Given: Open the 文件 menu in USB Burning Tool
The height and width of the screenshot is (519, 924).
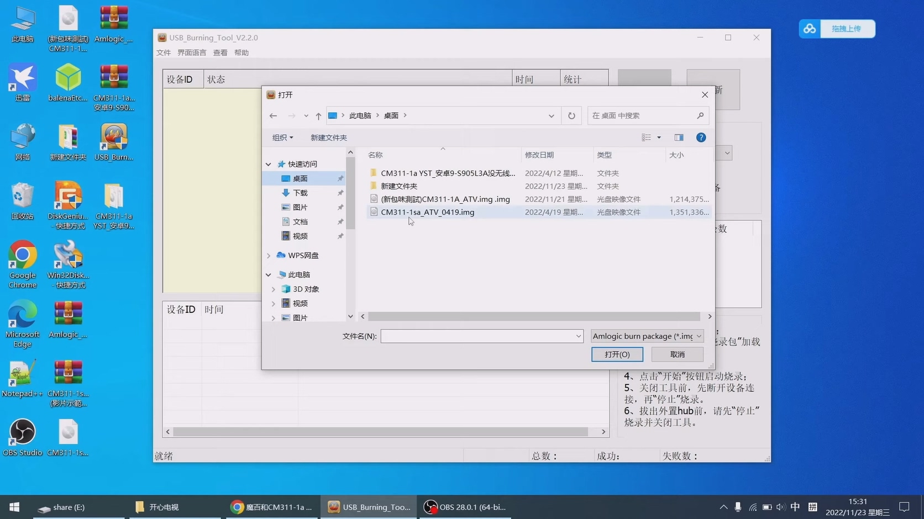Looking at the screenshot, I should pos(164,52).
